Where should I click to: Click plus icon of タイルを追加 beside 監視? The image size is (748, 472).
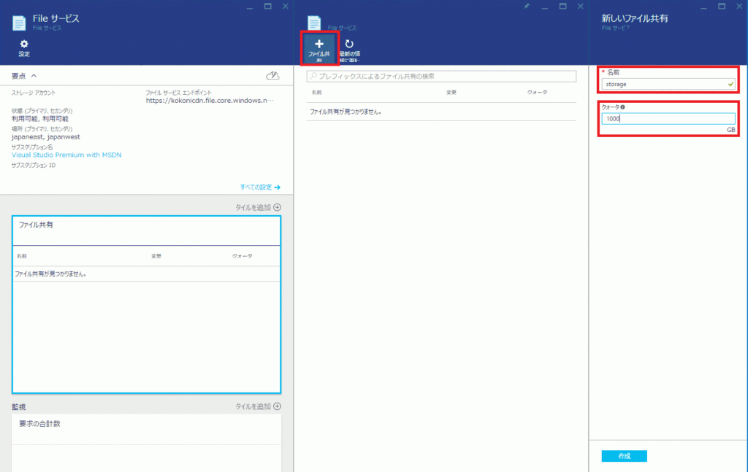click(277, 406)
